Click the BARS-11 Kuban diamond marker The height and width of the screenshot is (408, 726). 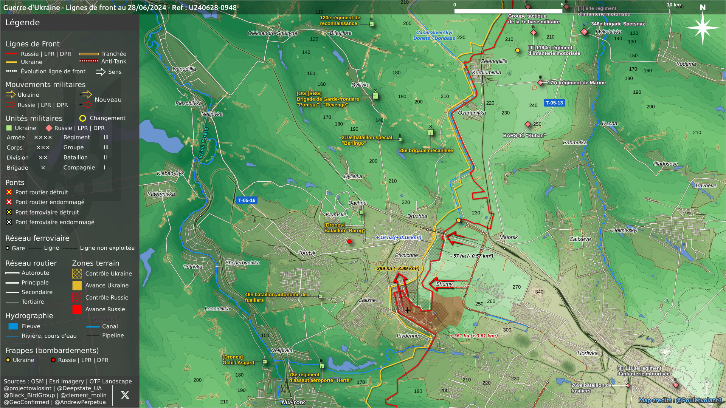(x=528, y=124)
